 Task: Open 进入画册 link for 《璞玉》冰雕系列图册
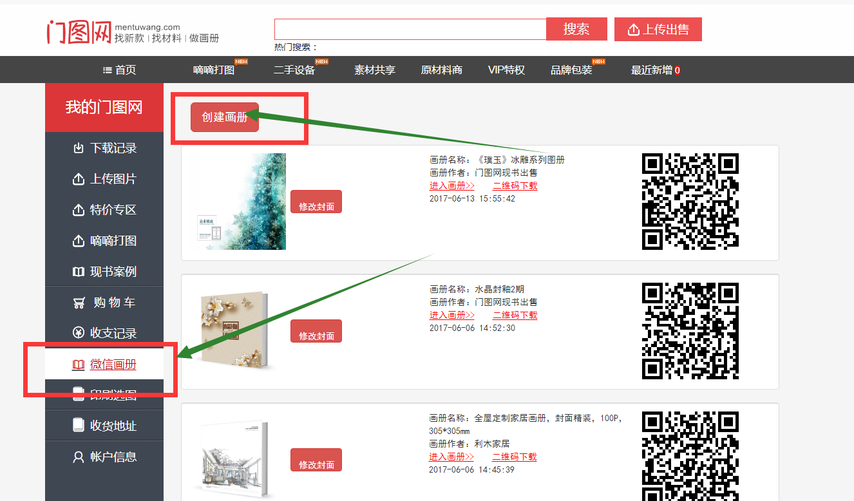pos(452,185)
